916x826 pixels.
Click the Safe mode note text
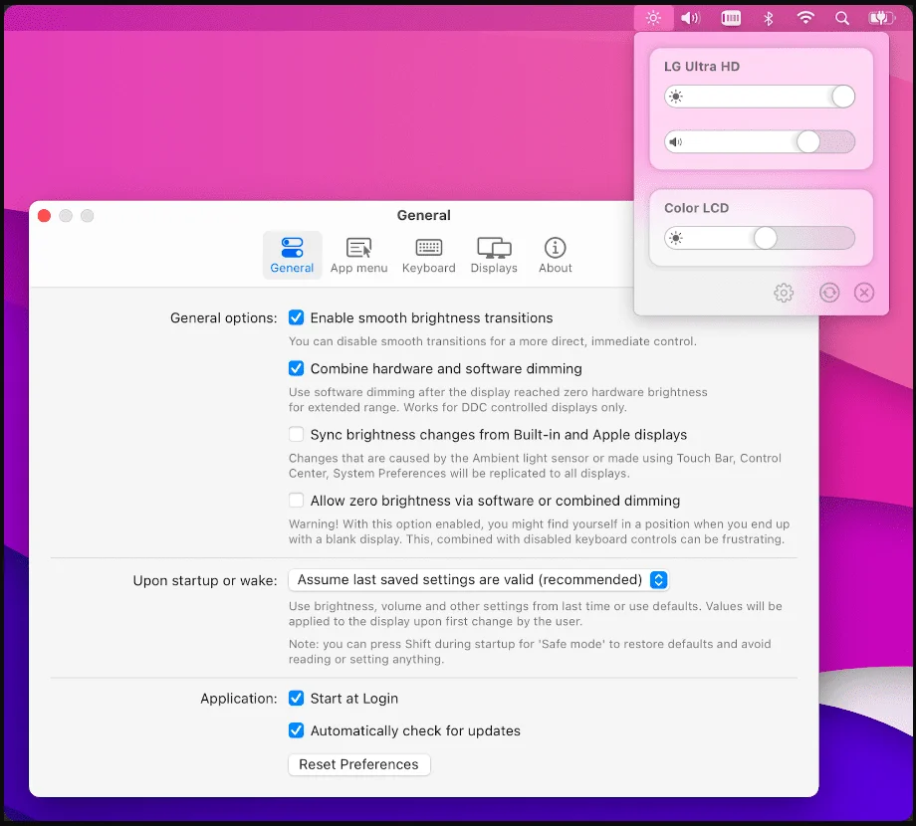coord(530,652)
